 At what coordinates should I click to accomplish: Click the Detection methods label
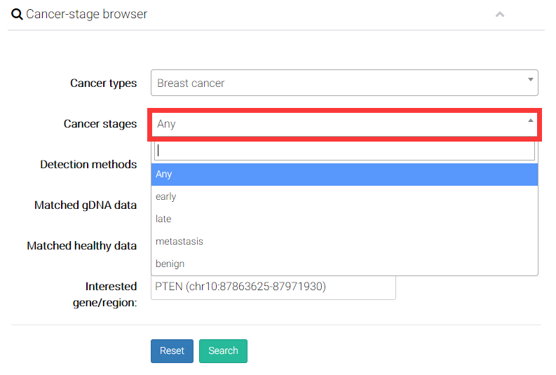88,165
